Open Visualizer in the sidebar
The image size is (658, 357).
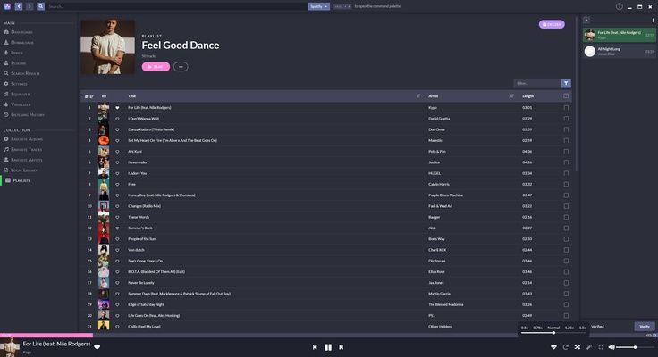click(x=17, y=104)
